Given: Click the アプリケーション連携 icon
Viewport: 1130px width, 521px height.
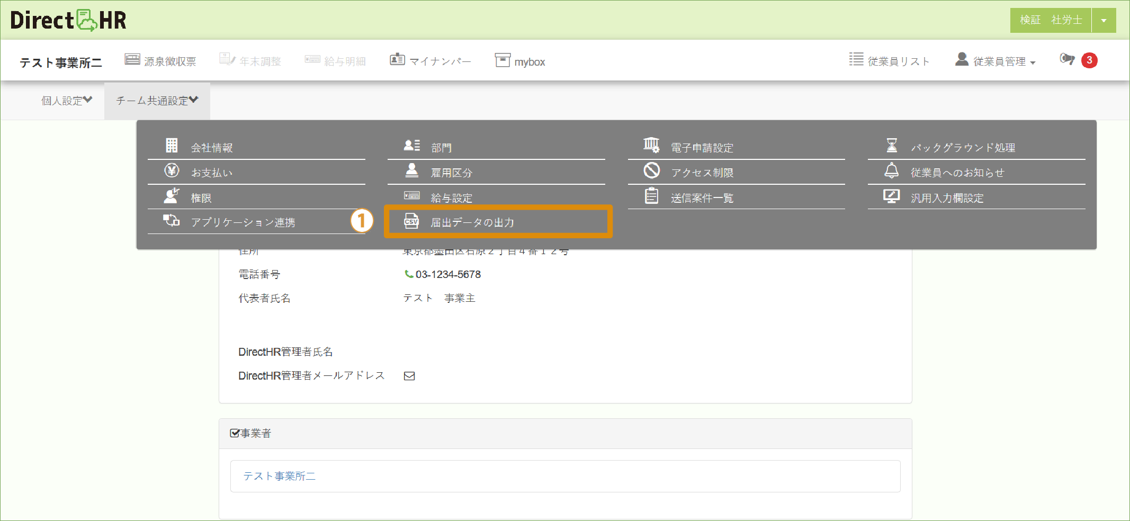Looking at the screenshot, I should tap(172, 220).
